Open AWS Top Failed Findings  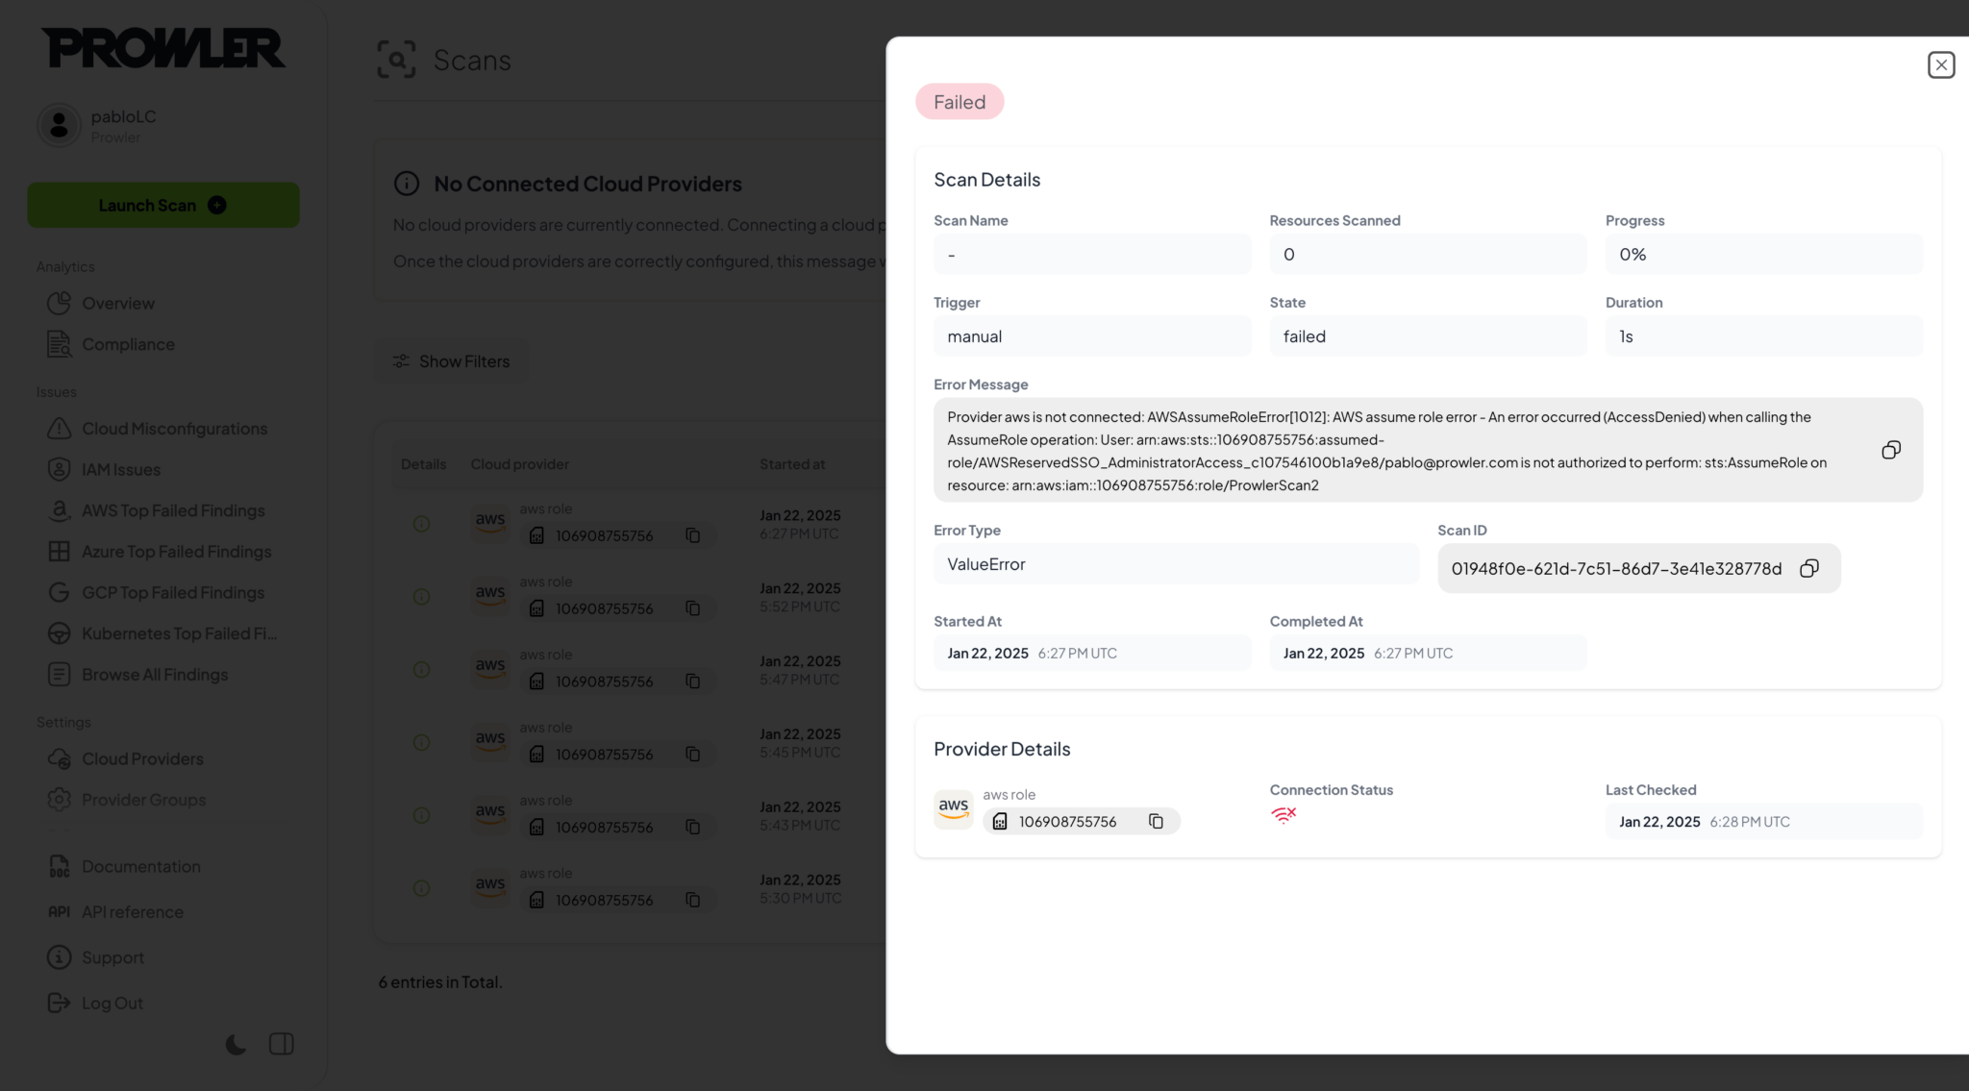point(173,510)
